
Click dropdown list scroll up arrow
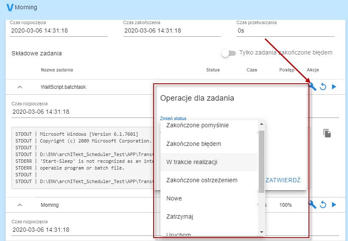tap(261, 124)
